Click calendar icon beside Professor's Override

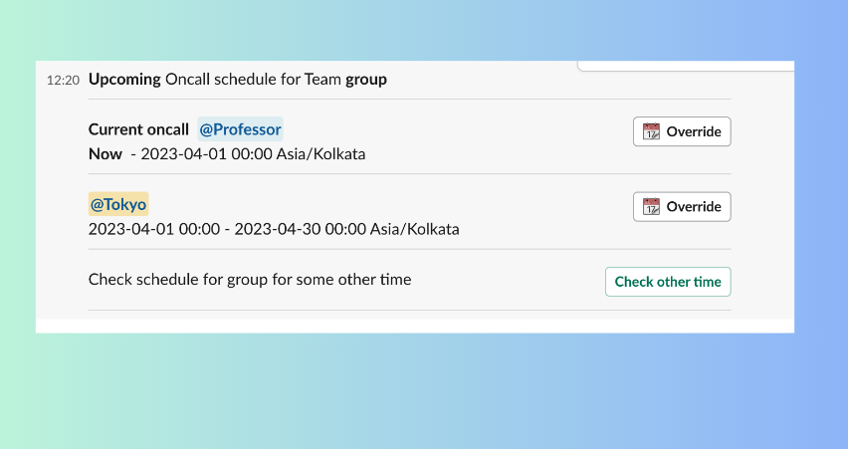point(652,131)
